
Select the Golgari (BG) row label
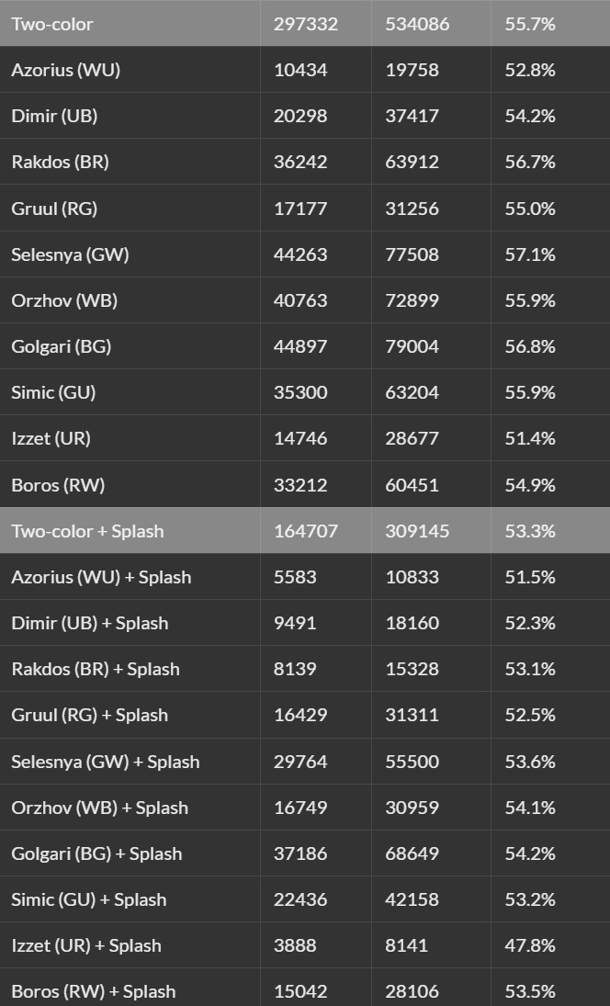pos(62,346)
